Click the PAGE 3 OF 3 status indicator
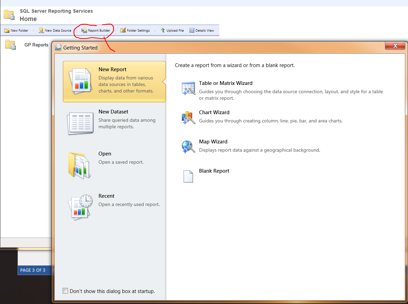This screenshot has width=408, height=304. 33,270
